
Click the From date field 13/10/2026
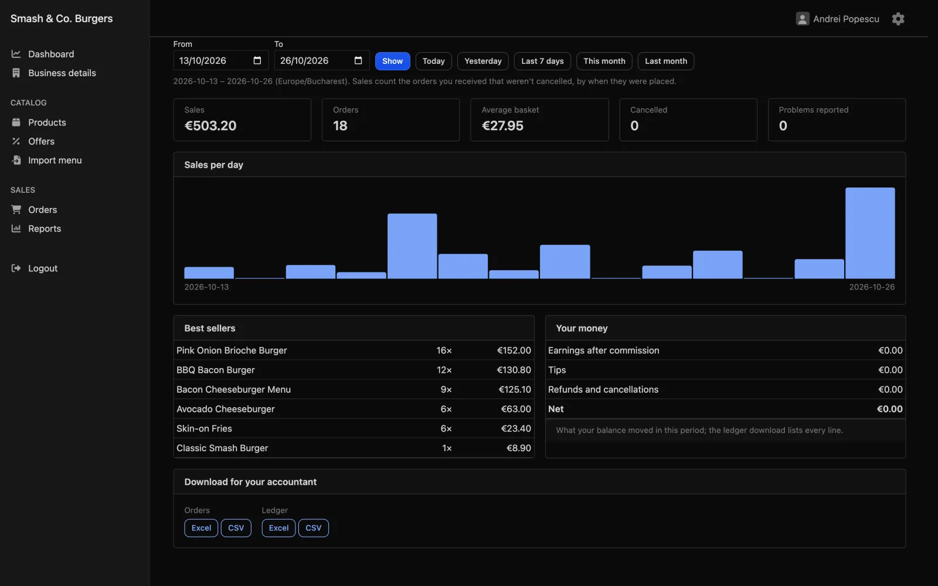coord(221,60)
